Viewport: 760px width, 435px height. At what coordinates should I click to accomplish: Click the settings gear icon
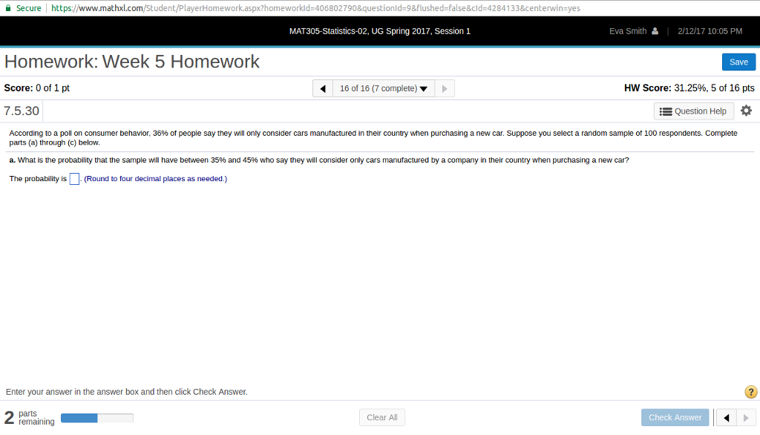tap(747, 111)
